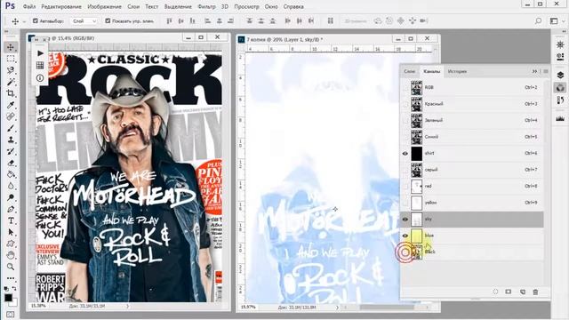Select the Eraser tool
The image size is (569, 320).
(11, 163)
